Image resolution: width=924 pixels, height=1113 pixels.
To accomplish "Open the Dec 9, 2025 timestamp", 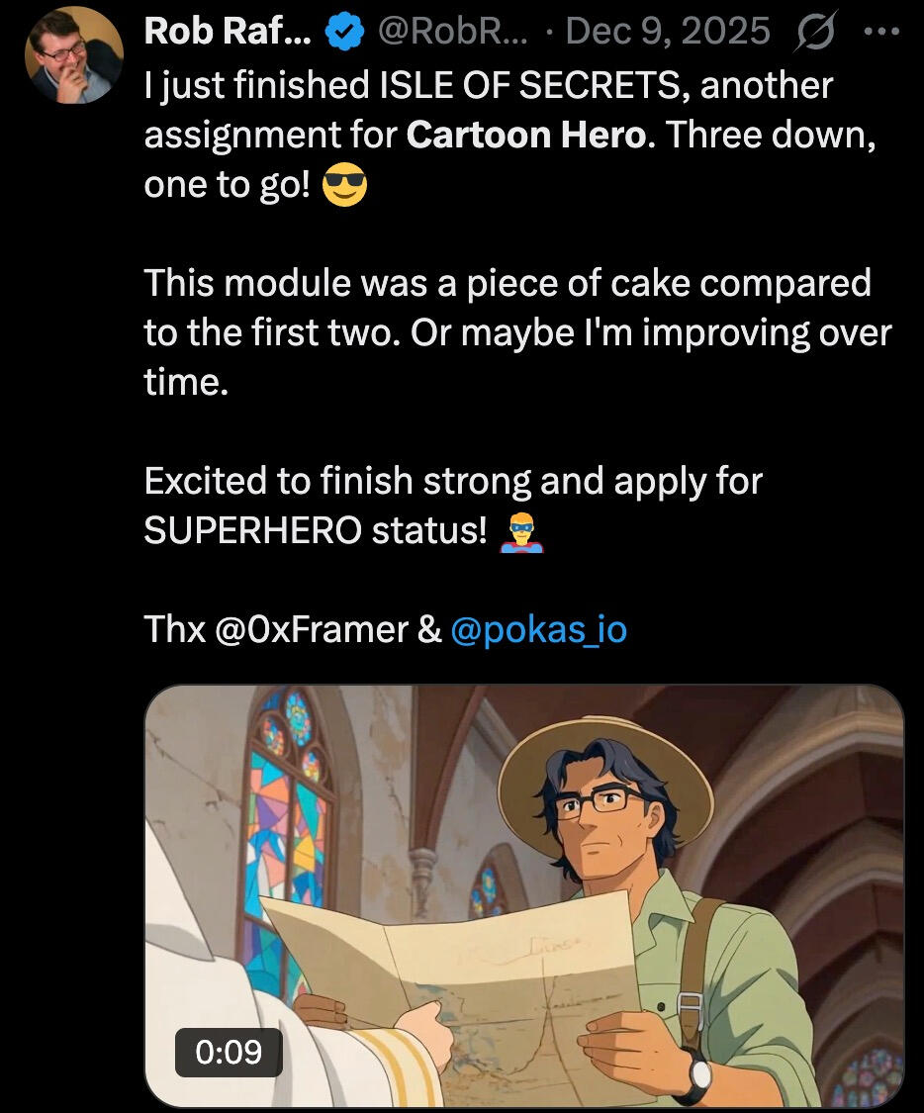I will pos(669,32).
